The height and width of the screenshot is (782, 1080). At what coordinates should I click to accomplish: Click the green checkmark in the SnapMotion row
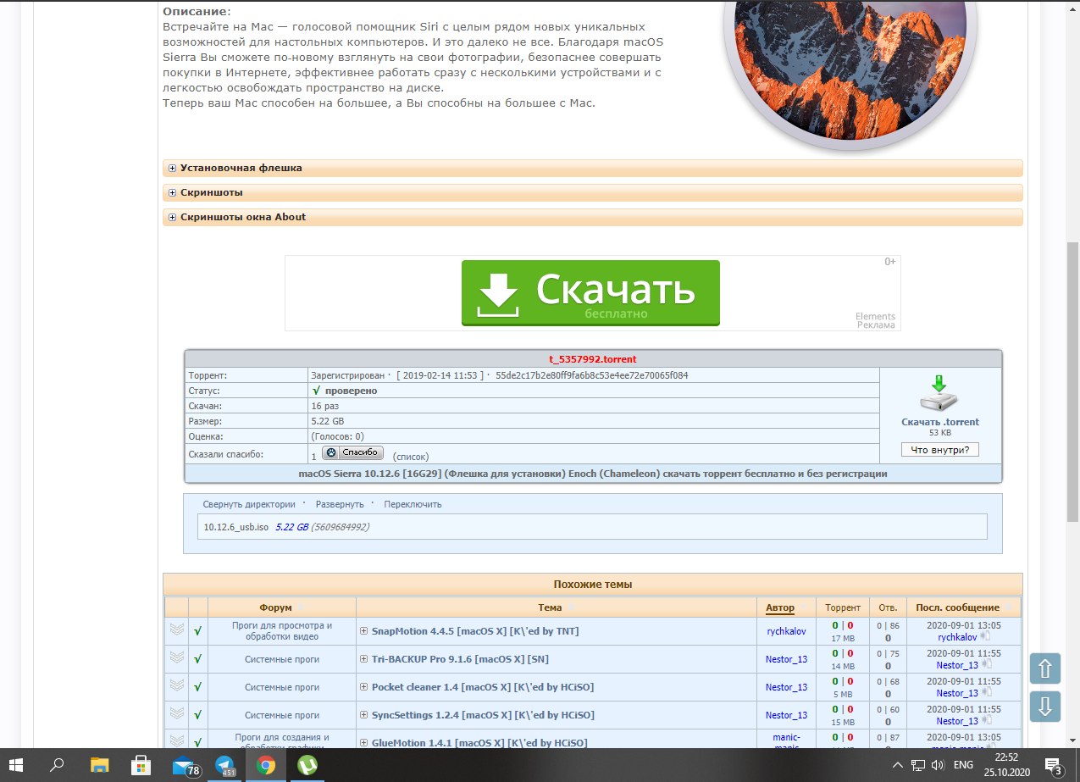[197, 631]
